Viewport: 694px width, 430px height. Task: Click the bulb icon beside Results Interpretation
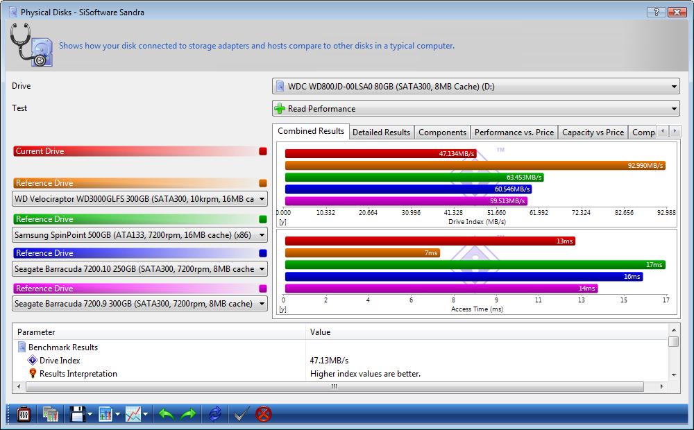point(33,373)
